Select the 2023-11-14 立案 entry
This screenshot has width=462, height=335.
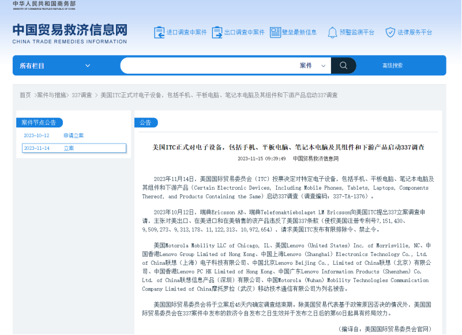[73, 148]
